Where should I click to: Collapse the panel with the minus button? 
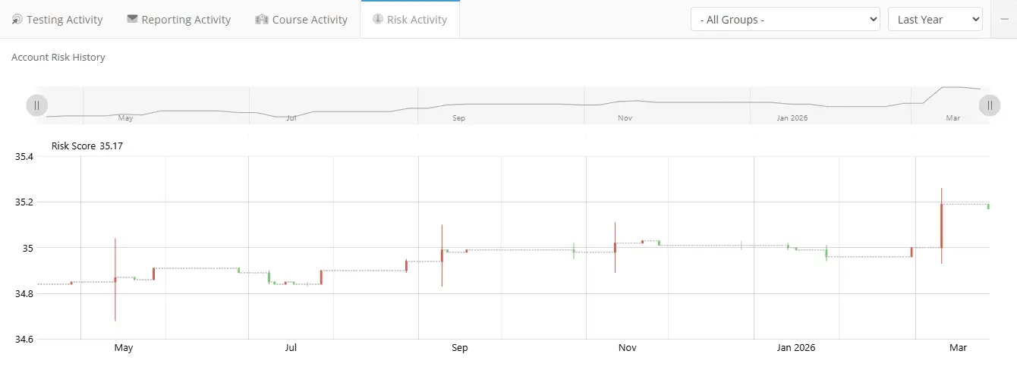click(x=1003, y=19)
